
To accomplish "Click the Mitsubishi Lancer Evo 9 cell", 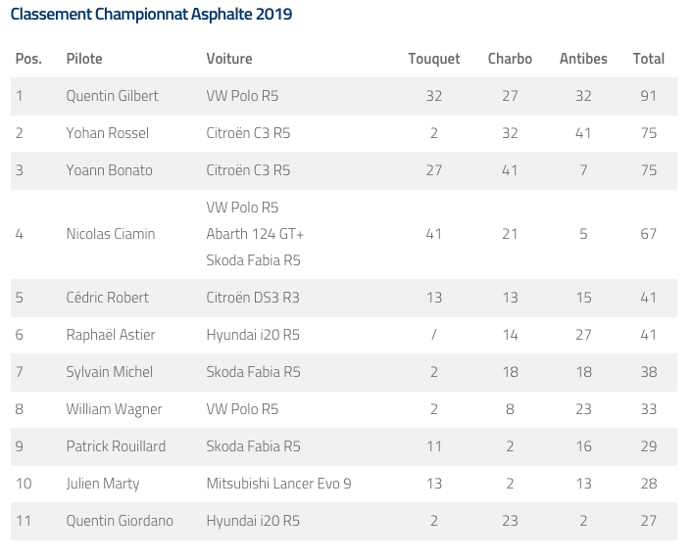I will [278, 484].
